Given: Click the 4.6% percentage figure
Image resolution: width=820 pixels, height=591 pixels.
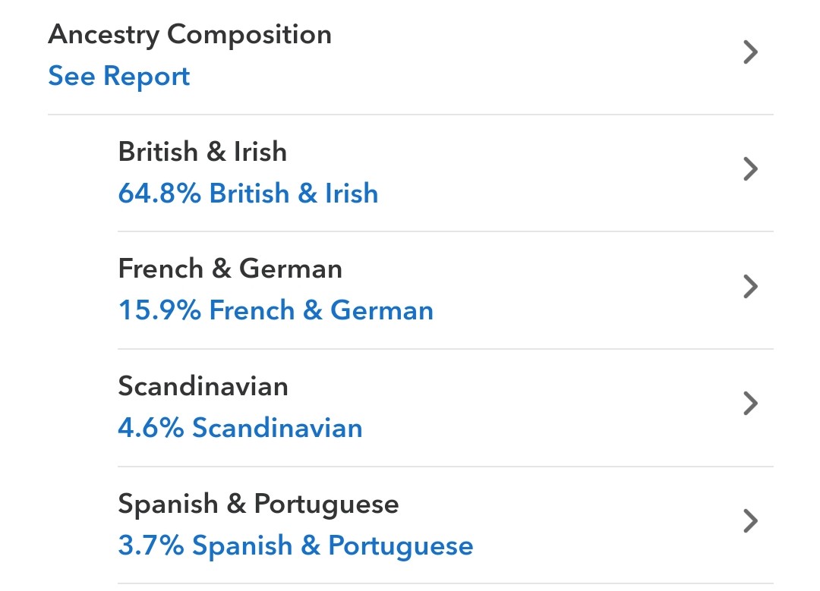Looking at the screenshot, I should (x=150, y=427).
